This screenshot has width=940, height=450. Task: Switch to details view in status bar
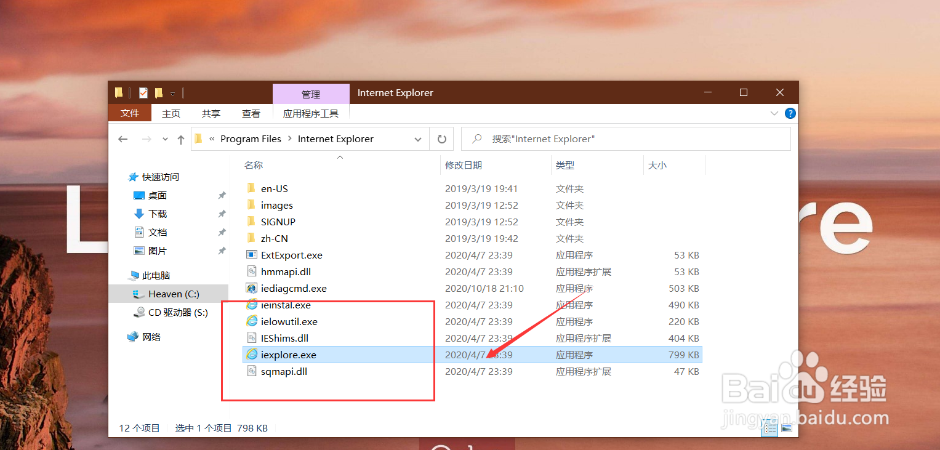click(770, 428)
